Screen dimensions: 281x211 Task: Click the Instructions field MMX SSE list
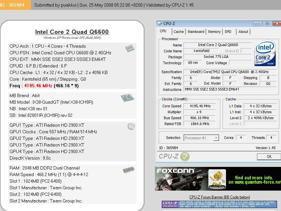pos(230,89)
